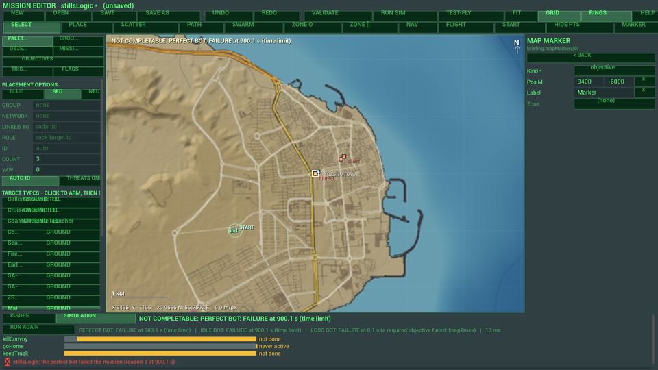The image size is (658, 370).
Task: Switch to ISSUES tab
Action: (29, 319)
